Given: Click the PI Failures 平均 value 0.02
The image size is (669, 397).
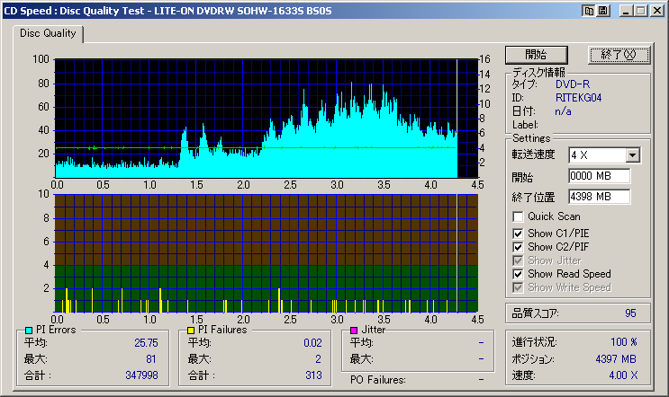Looking at the screenshot, I should pos(312,343).
